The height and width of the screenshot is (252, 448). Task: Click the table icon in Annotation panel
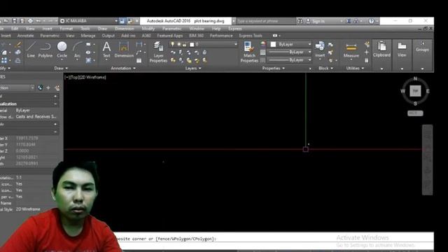click(139, 61)
